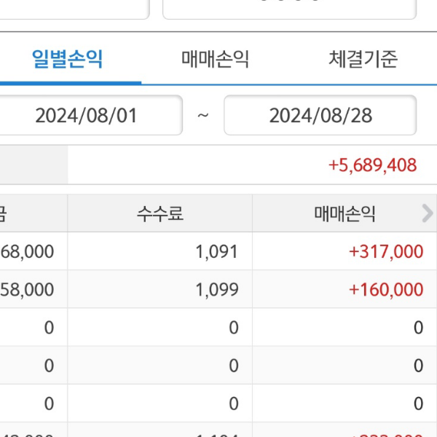Select the 체결기준 tab

(x=363, y=59)
